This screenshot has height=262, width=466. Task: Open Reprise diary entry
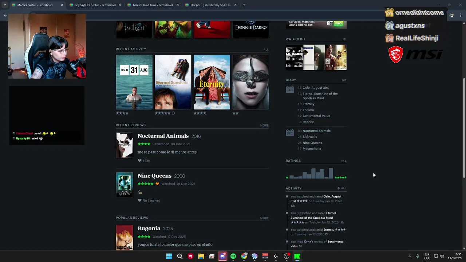click(308, 122)
